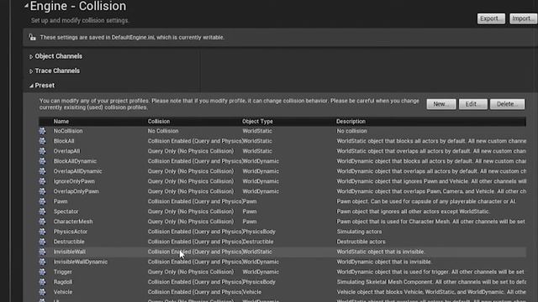Expand the Trace Channels section
Screen dimensions: 538x302
click(x=30, y=71)
